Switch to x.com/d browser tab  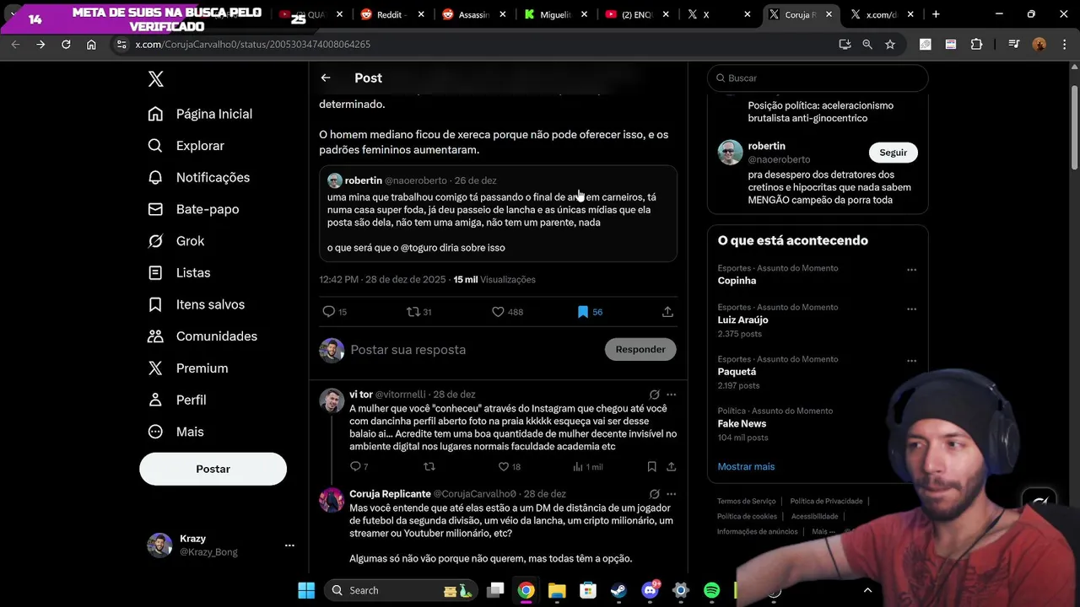883,14
